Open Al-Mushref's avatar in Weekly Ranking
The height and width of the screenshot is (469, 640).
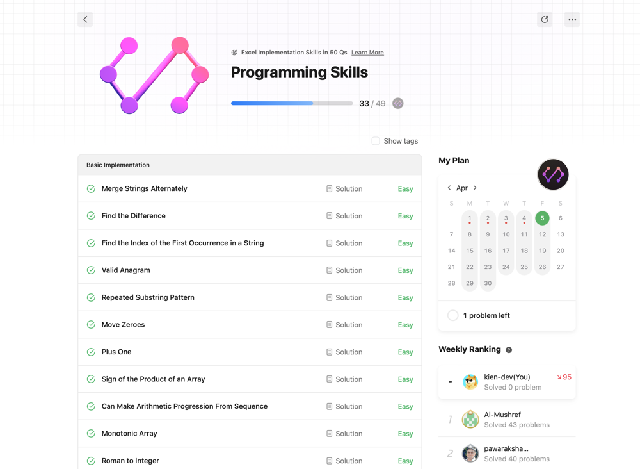[x=470, y=420]
